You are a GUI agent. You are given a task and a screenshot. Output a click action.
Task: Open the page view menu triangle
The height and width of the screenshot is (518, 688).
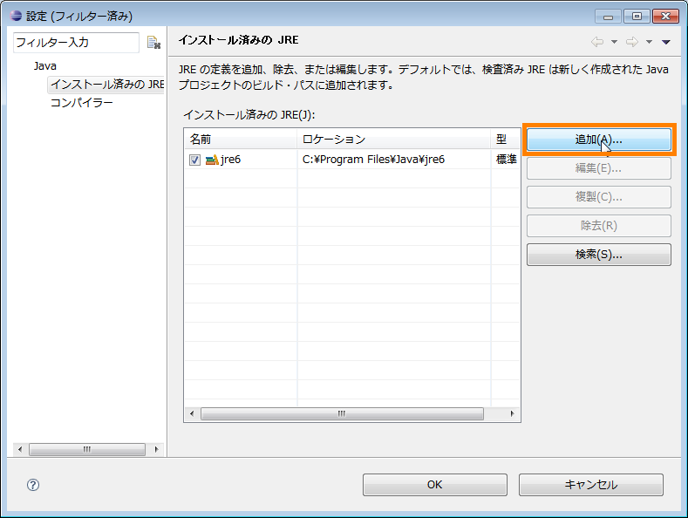(x=666, y=42)
